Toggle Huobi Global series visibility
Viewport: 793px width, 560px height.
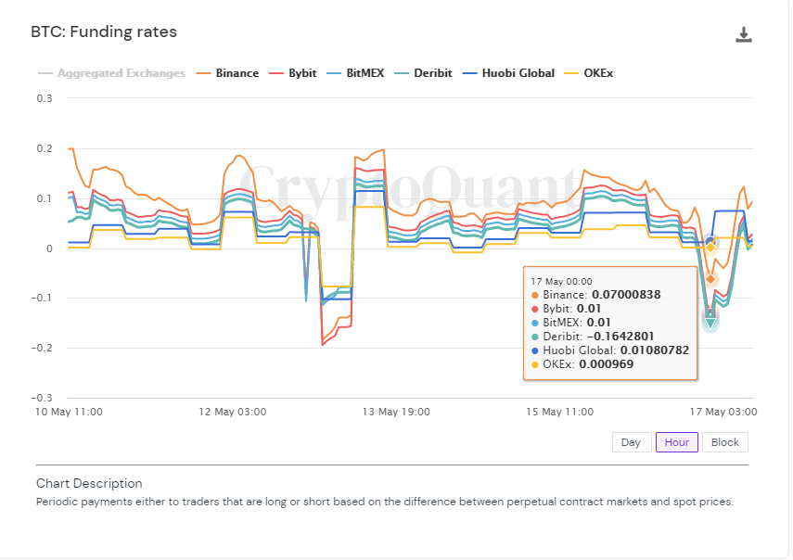(518, 73)
